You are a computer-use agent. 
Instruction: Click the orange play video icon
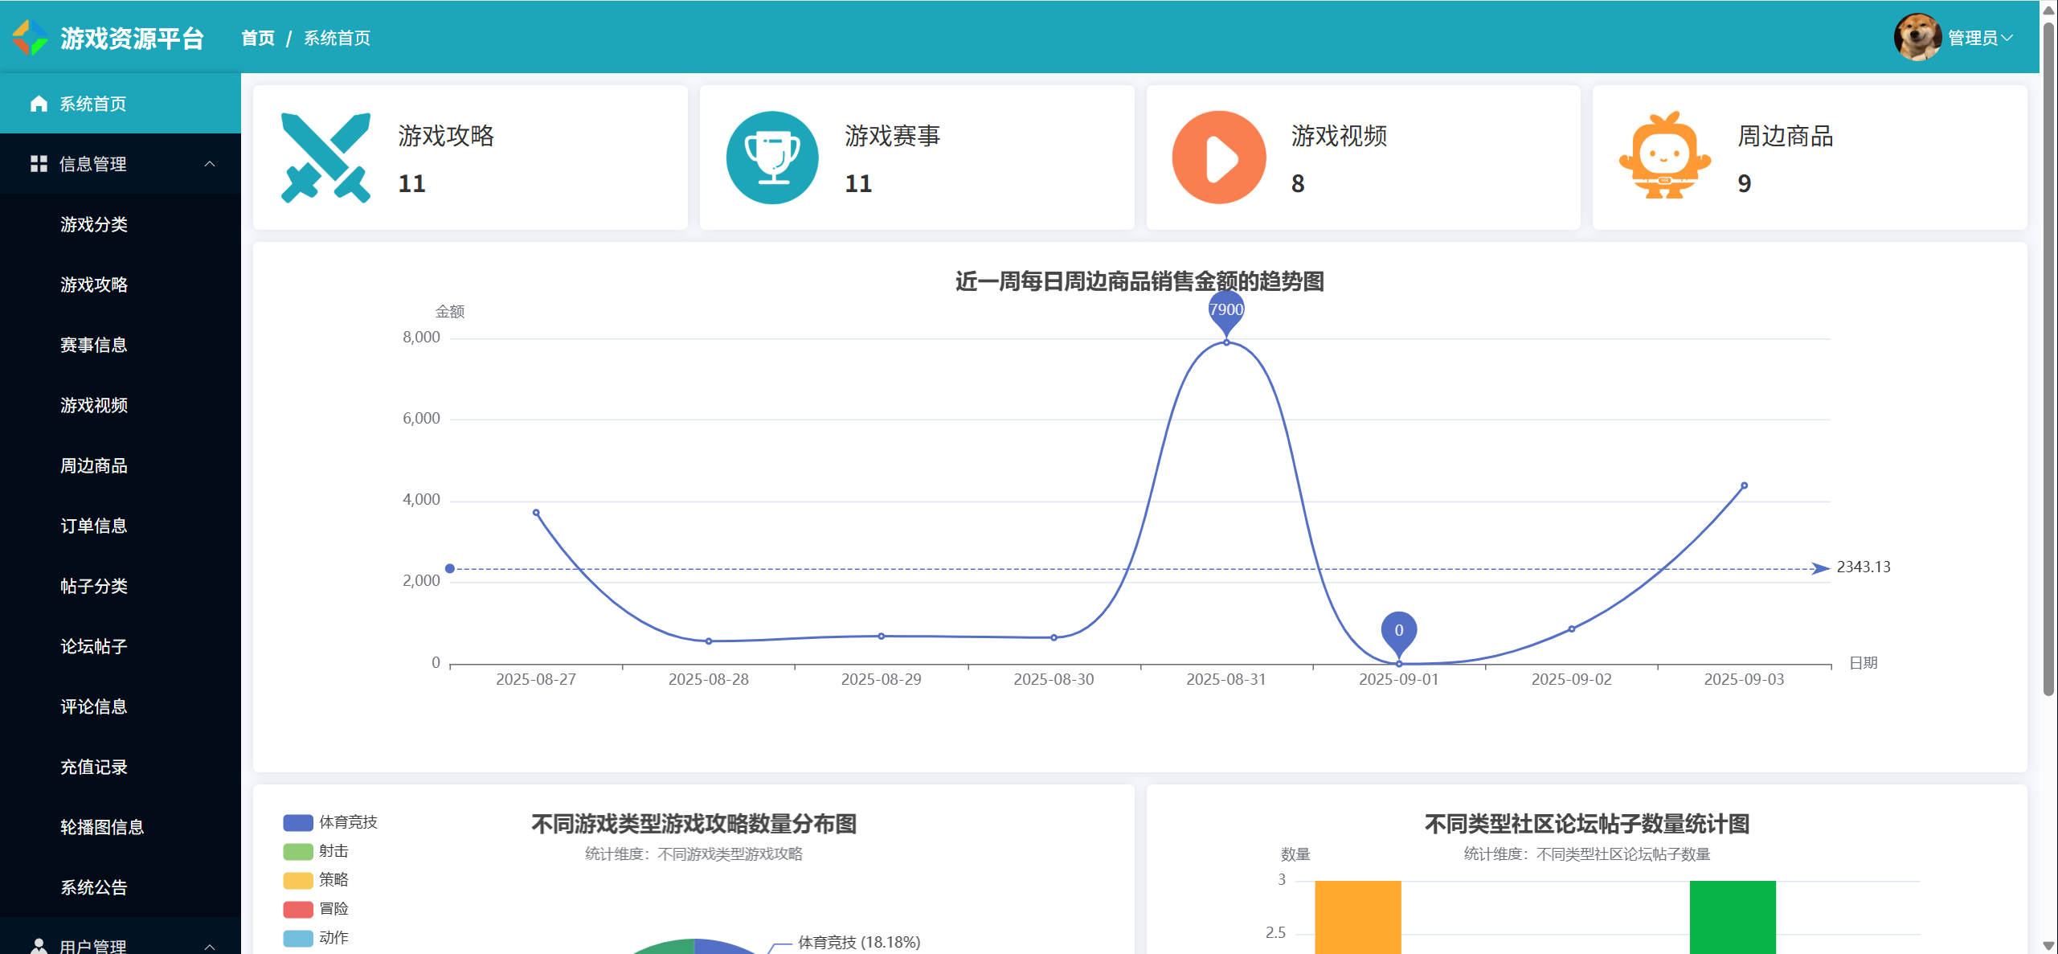(1218, 158)
